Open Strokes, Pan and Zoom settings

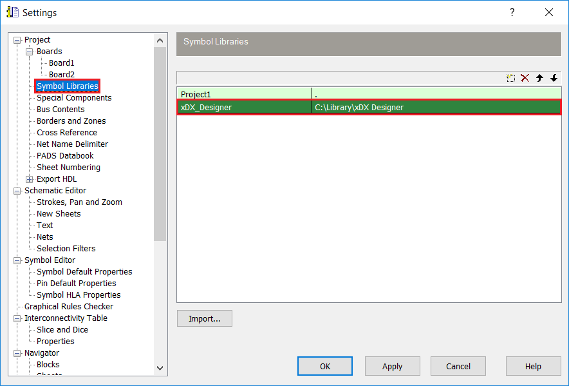[x=79, y=202]
